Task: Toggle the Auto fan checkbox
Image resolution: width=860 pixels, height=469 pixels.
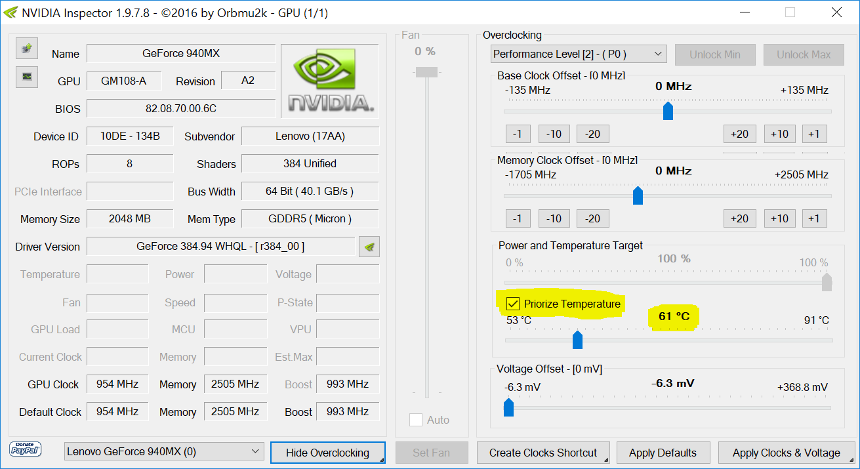Action: pyautogui.click(x=416, y=420)
